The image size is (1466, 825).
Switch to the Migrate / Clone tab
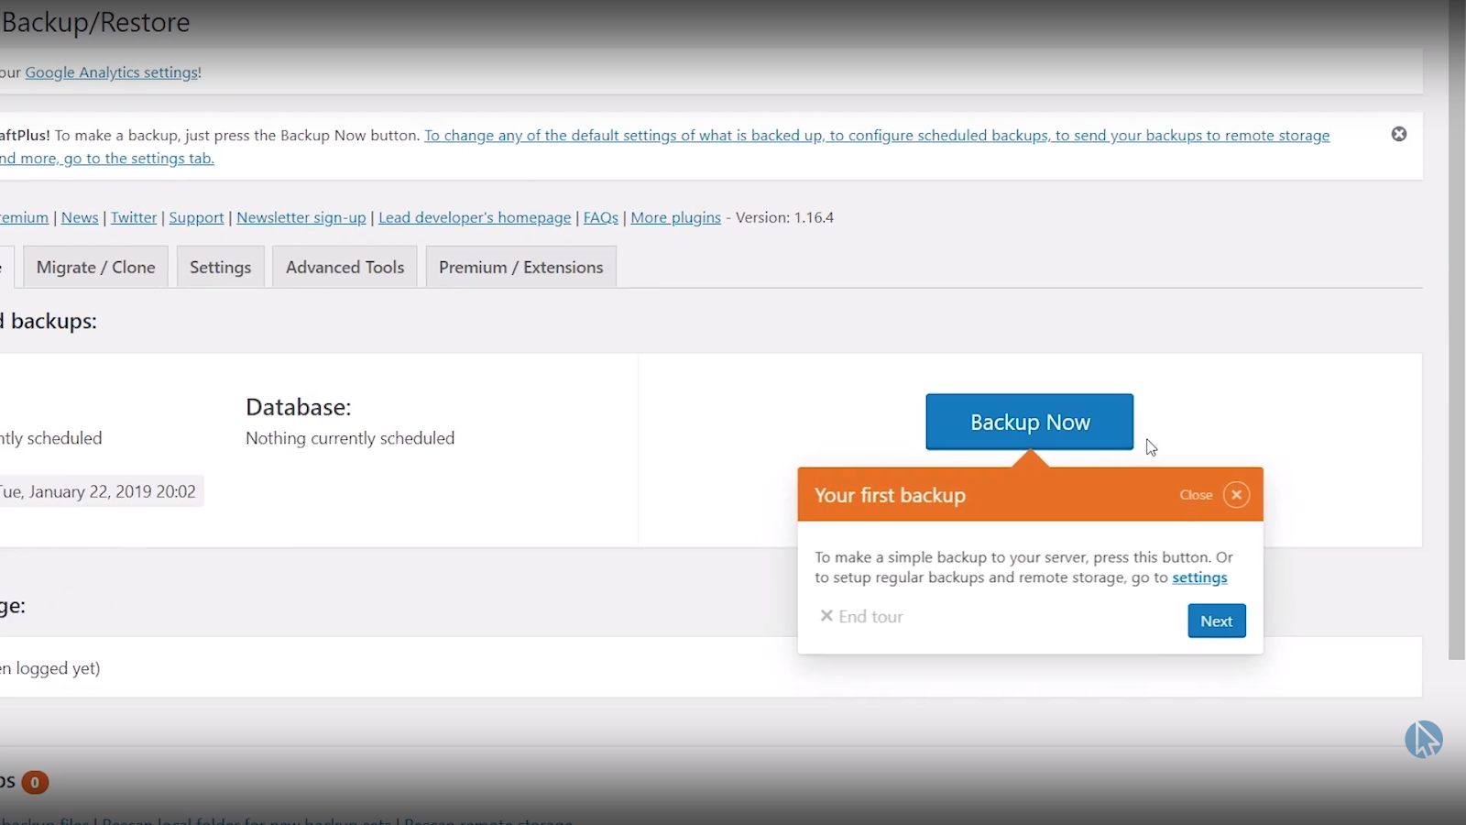[95, 267]
